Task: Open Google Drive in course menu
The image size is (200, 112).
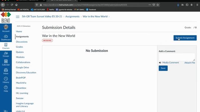Action: pos(22,68)
